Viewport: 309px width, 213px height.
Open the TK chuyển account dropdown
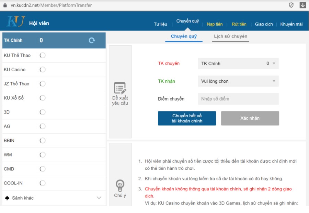238,63
